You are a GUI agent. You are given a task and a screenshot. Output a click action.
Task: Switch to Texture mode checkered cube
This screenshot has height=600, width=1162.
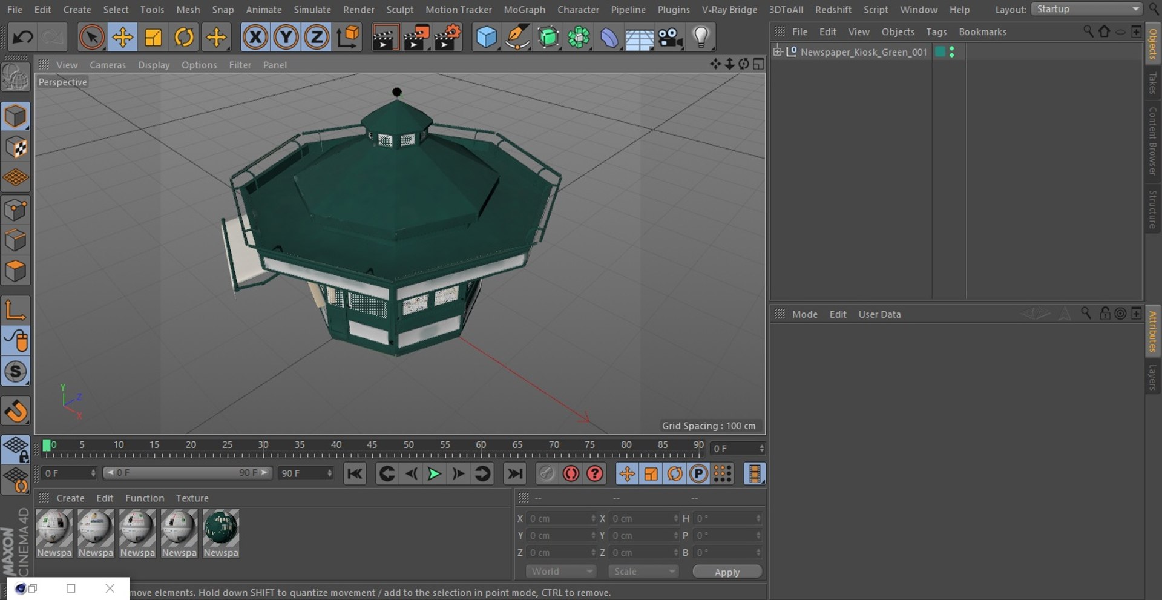(x=16, y=147)
